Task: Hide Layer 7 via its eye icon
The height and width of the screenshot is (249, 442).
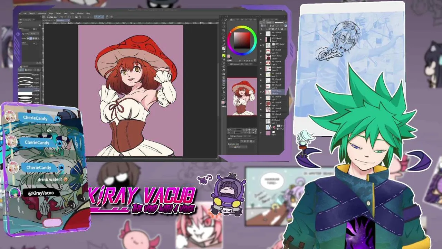Action: coord(261,98)
